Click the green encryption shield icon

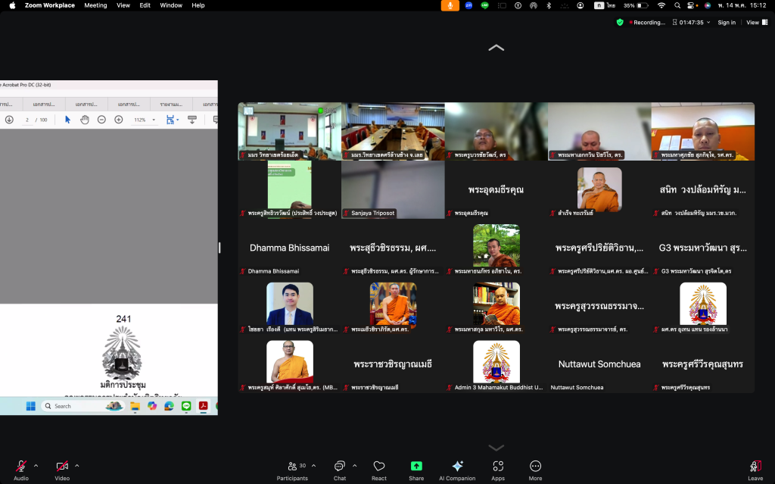[620, 22]
